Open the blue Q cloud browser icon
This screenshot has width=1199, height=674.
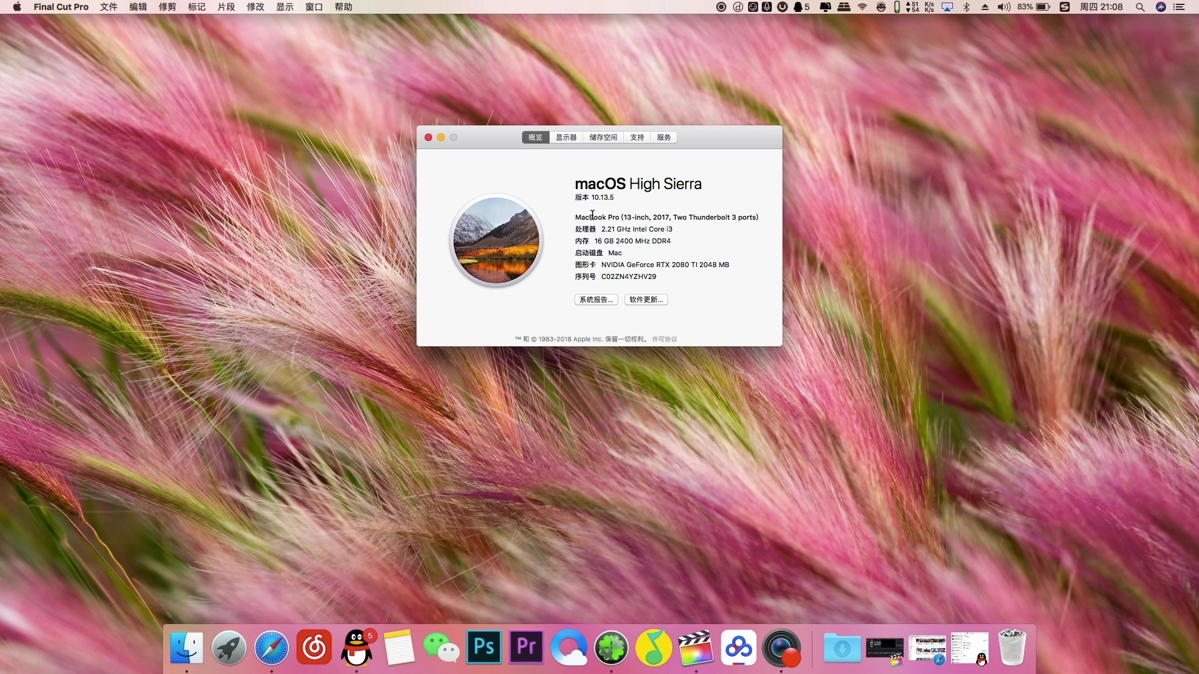tap(569, 648)
